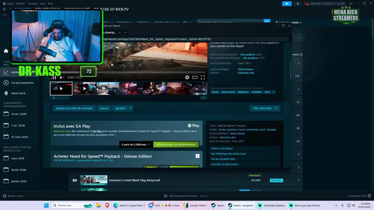This screenshot has width=374, height=210.
Task: Open the screenshot thumbnail with the red neon car
Action: pos(131,88)
